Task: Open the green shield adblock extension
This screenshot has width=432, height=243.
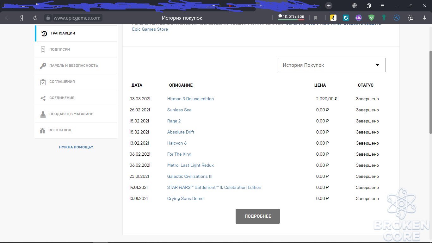Action: pyautogui.click(x=372, y=18)
